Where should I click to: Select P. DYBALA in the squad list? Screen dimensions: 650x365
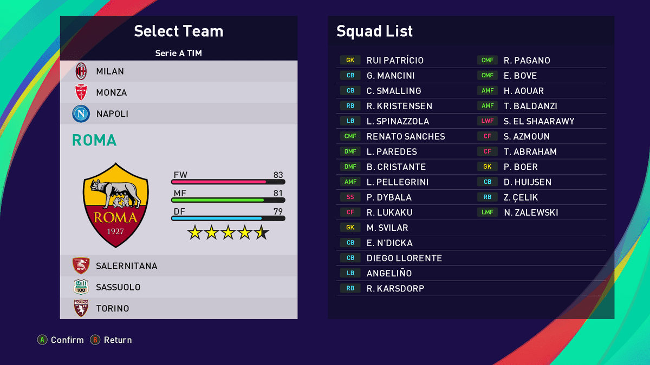389,197
